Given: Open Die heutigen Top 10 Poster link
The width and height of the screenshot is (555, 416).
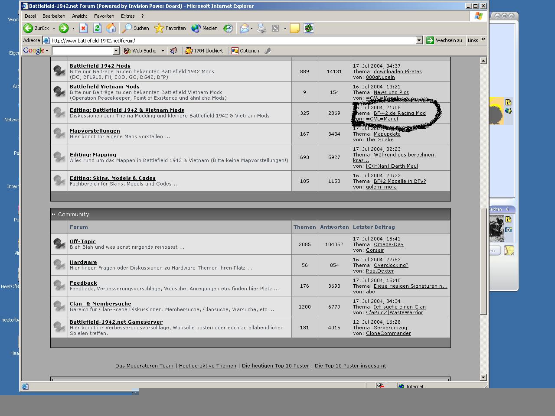Looking at the screenshot, I should (275, 366).
